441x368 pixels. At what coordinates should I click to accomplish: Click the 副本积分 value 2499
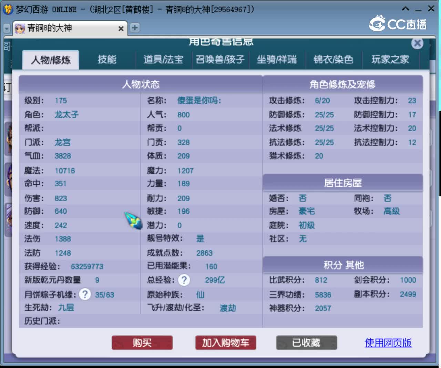coord(408,294)
